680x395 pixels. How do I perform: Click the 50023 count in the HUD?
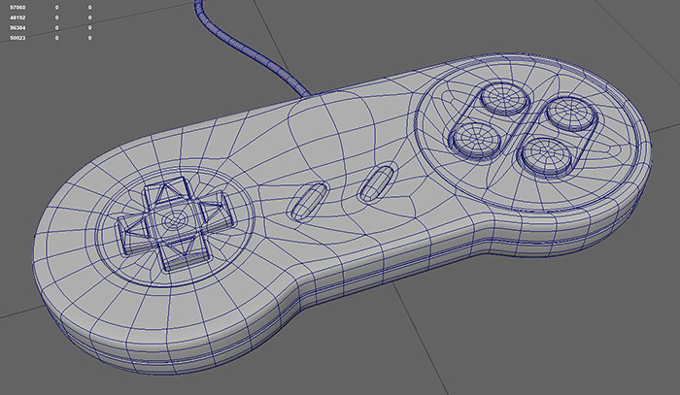pyautogui.click(x=17, y=37)
